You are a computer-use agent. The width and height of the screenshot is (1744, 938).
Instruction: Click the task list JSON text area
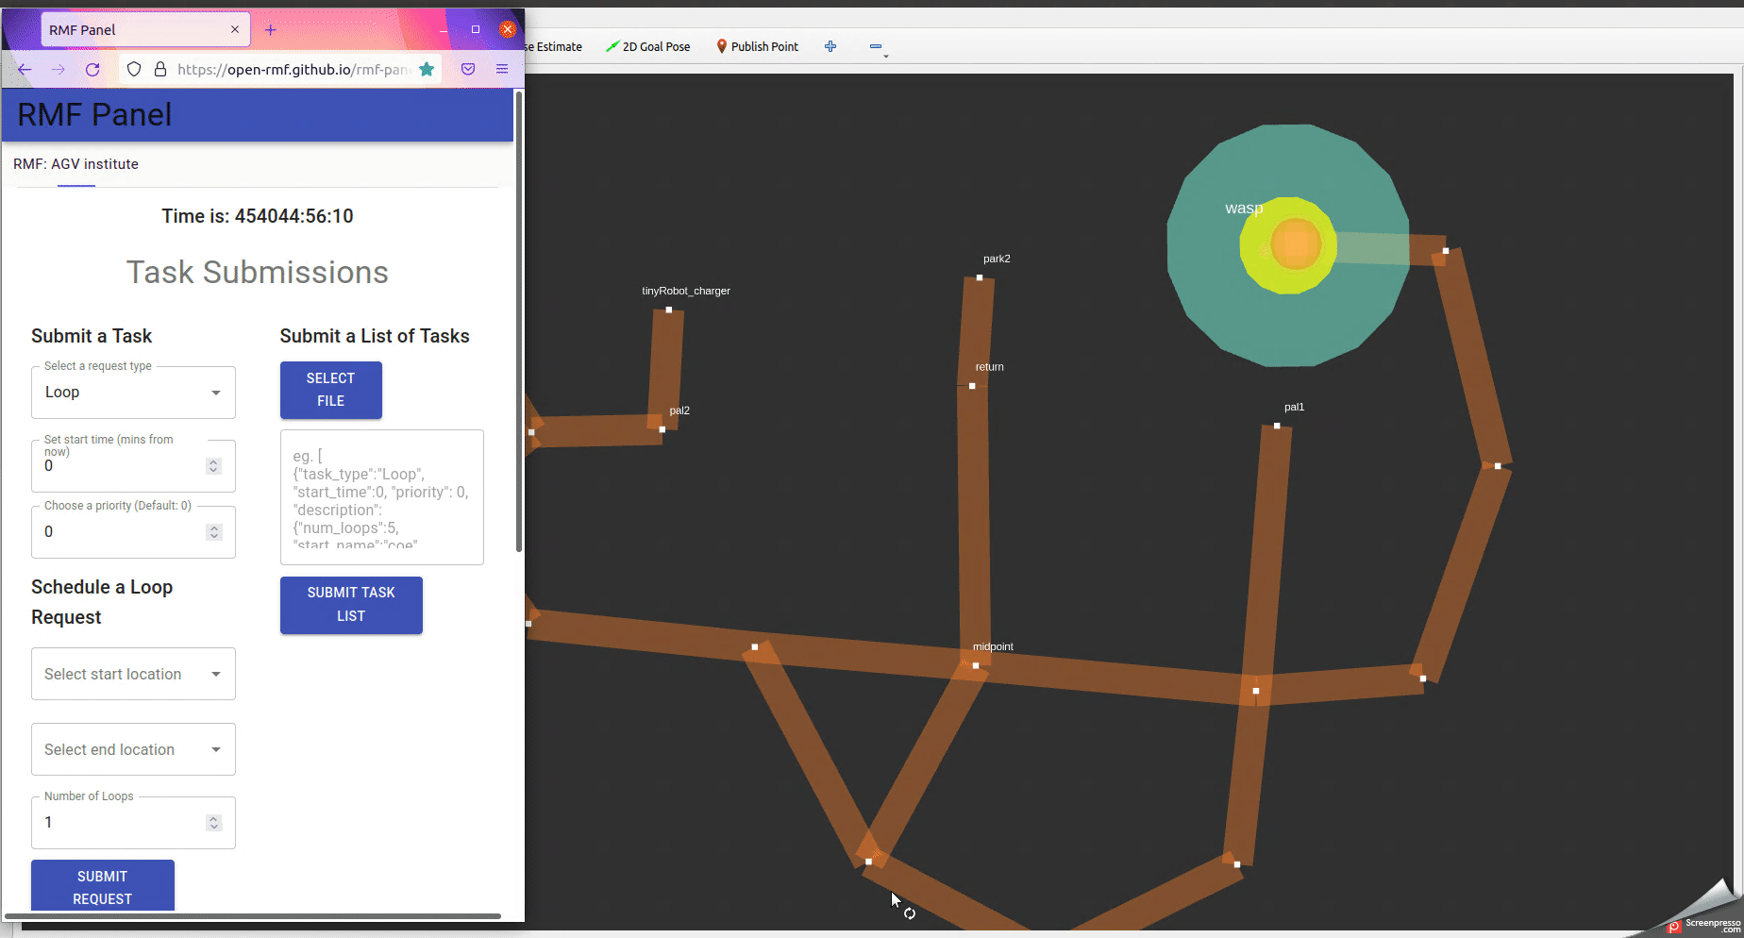pyautogui.click(x=382, y=497)
